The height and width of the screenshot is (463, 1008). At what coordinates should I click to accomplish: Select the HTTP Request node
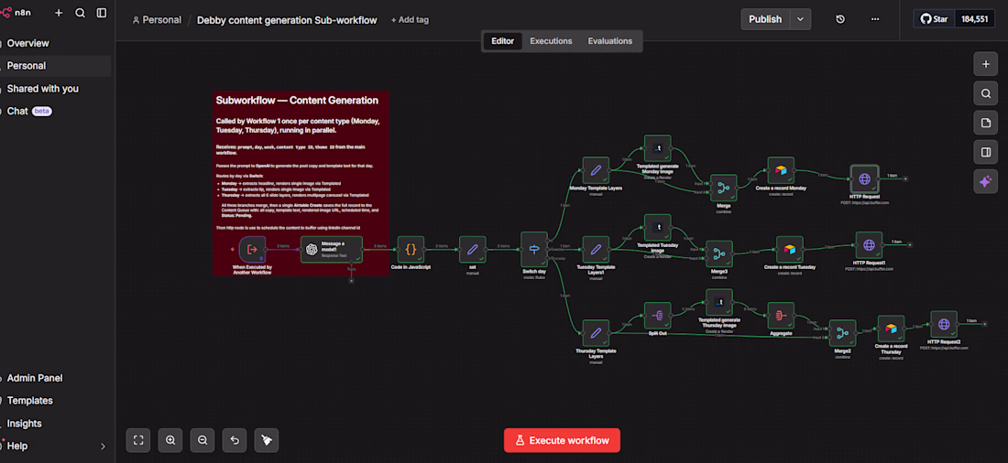[x=865, y=178]
